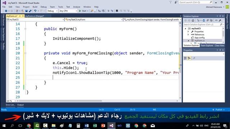Open the Debug menu
The height and width of the screenshot is (129, 230).
point(43,7)
